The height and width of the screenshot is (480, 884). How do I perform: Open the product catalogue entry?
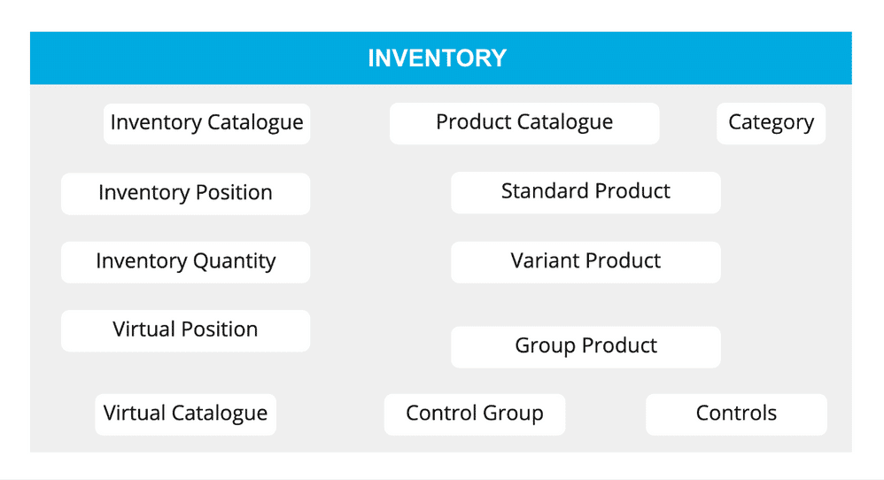(524, 123)
